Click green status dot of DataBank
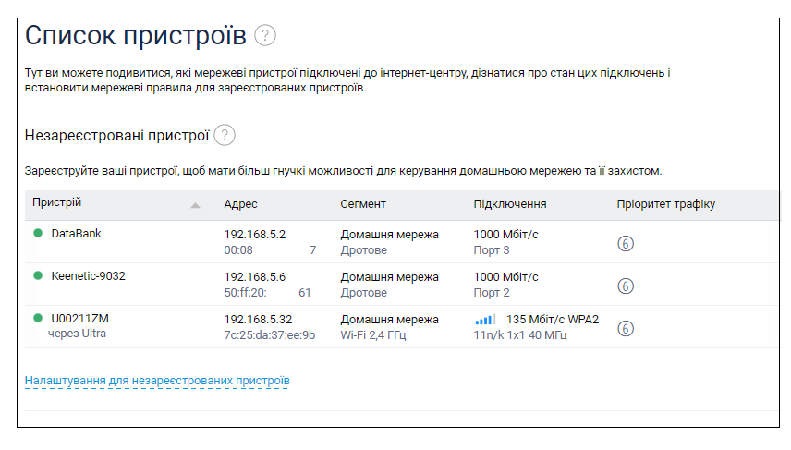Screen dimensions: 791x450 (38, 234)
